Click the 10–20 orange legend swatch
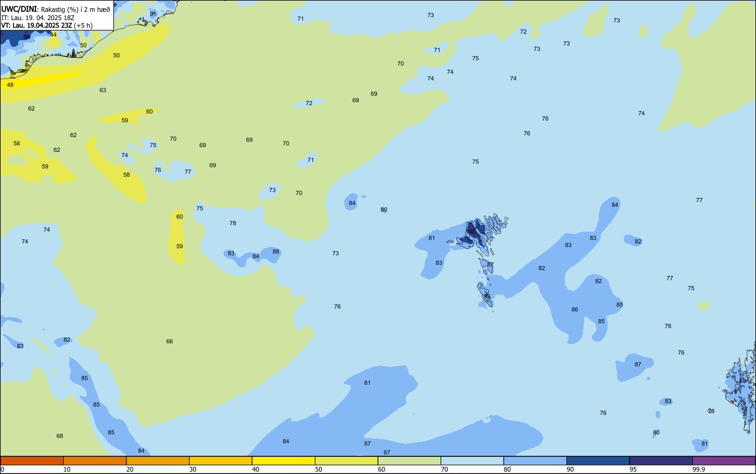This screenshot has height=474, width=756. (94, 460)
